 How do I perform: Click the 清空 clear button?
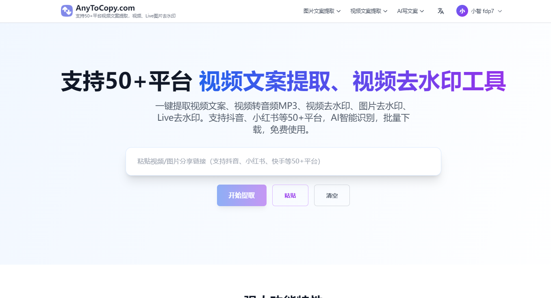pos(332,195)
